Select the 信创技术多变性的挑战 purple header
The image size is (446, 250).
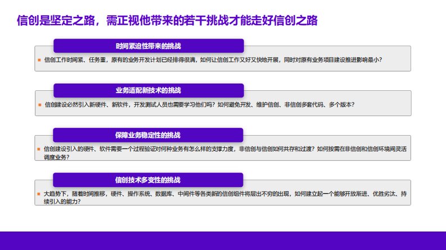pyautogui.click(x=148, y=180)
